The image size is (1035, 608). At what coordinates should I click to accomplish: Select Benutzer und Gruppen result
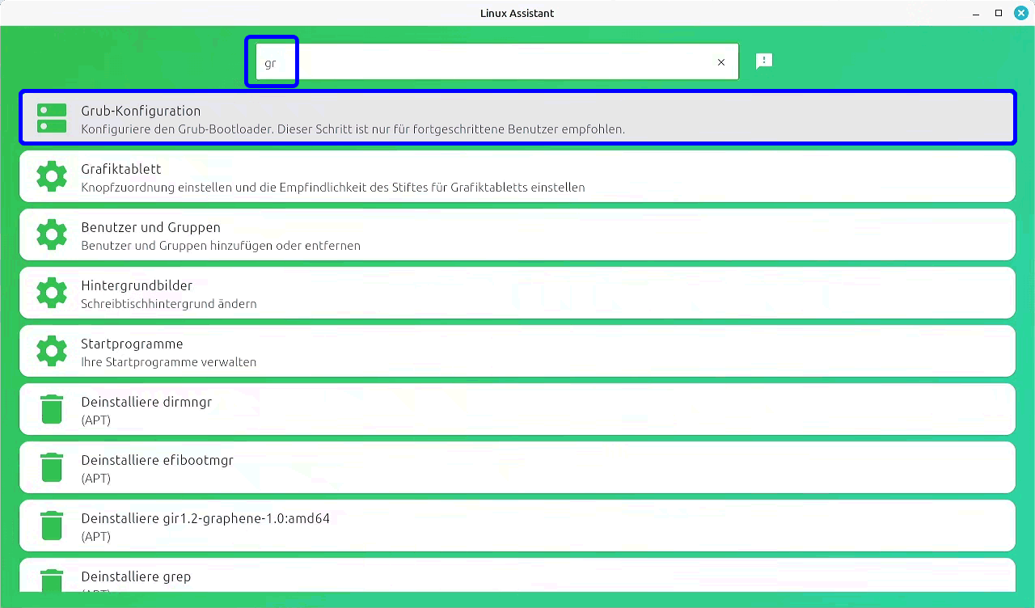pos(517,234)
